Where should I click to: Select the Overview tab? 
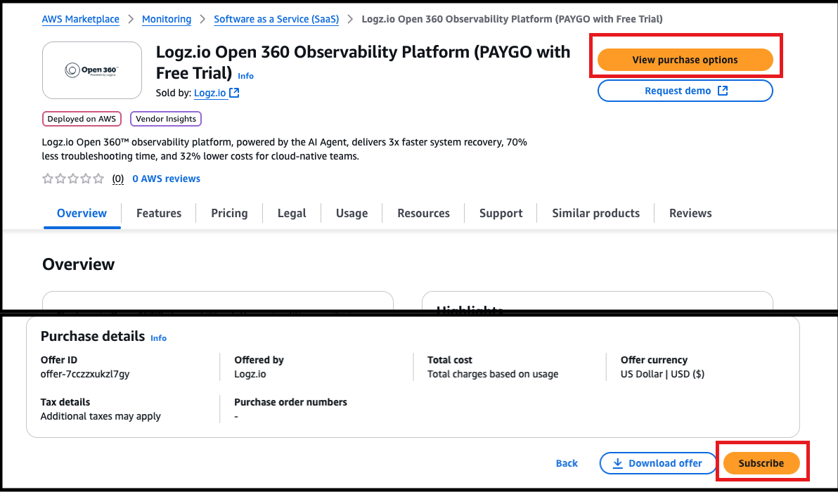click(82, 213)
